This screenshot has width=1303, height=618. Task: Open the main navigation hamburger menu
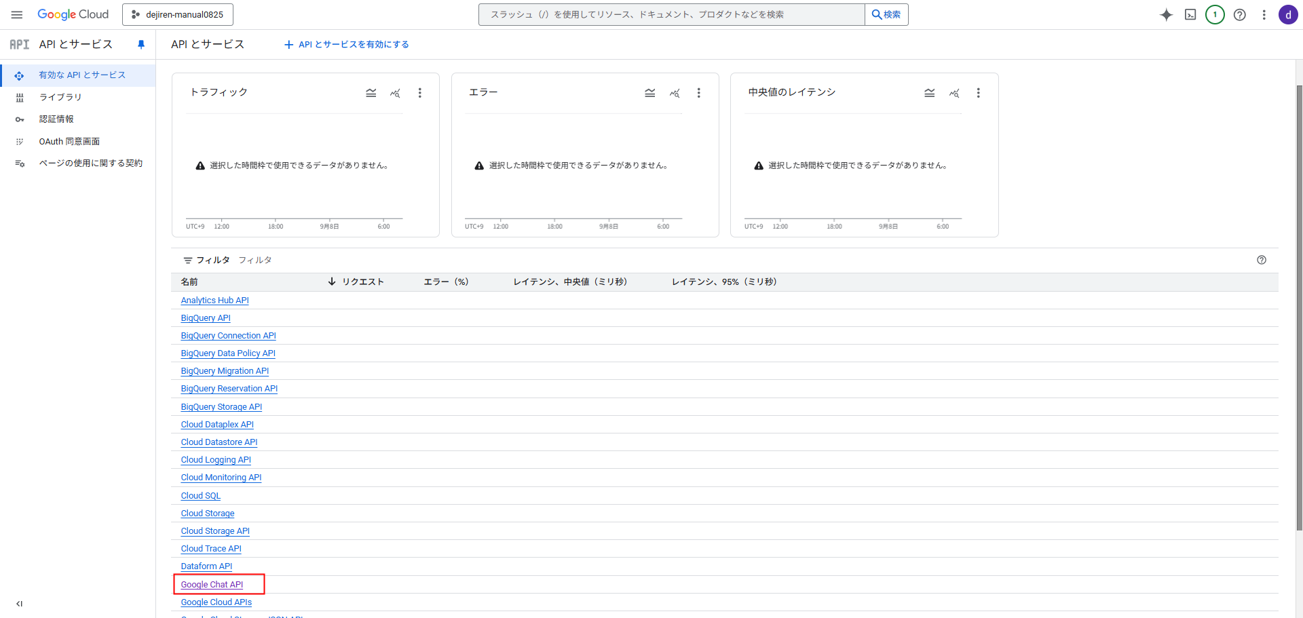pyautogui.click(x=17, y=14)
